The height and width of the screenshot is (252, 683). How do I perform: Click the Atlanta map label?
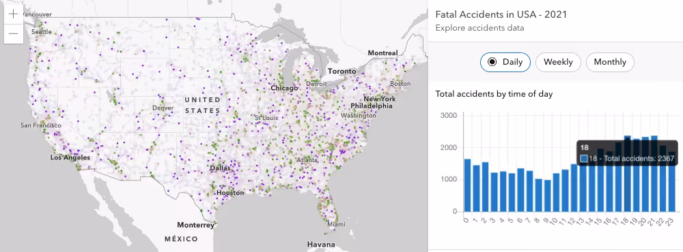307,160
